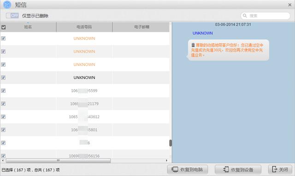Click the selected items count status text
Viewport: 295px width, 176px height.
(31, 170)
